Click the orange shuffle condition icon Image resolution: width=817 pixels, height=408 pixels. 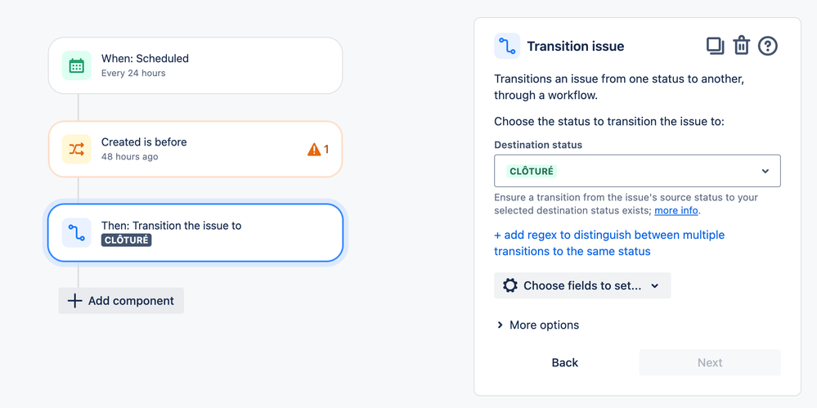click(77, 149)
